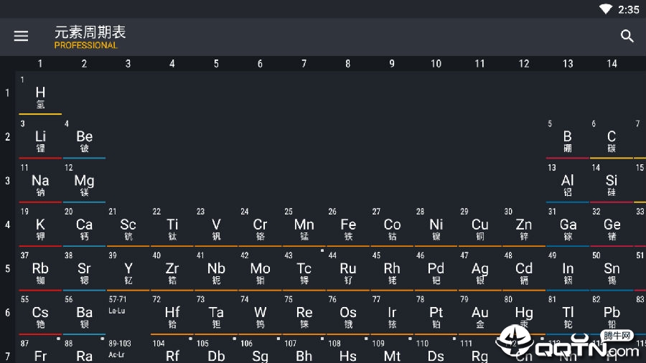Select the Hydrogen (H) element tile
Image resolution: width=646 pixels, height=363 pixels.
click(40, 94)
